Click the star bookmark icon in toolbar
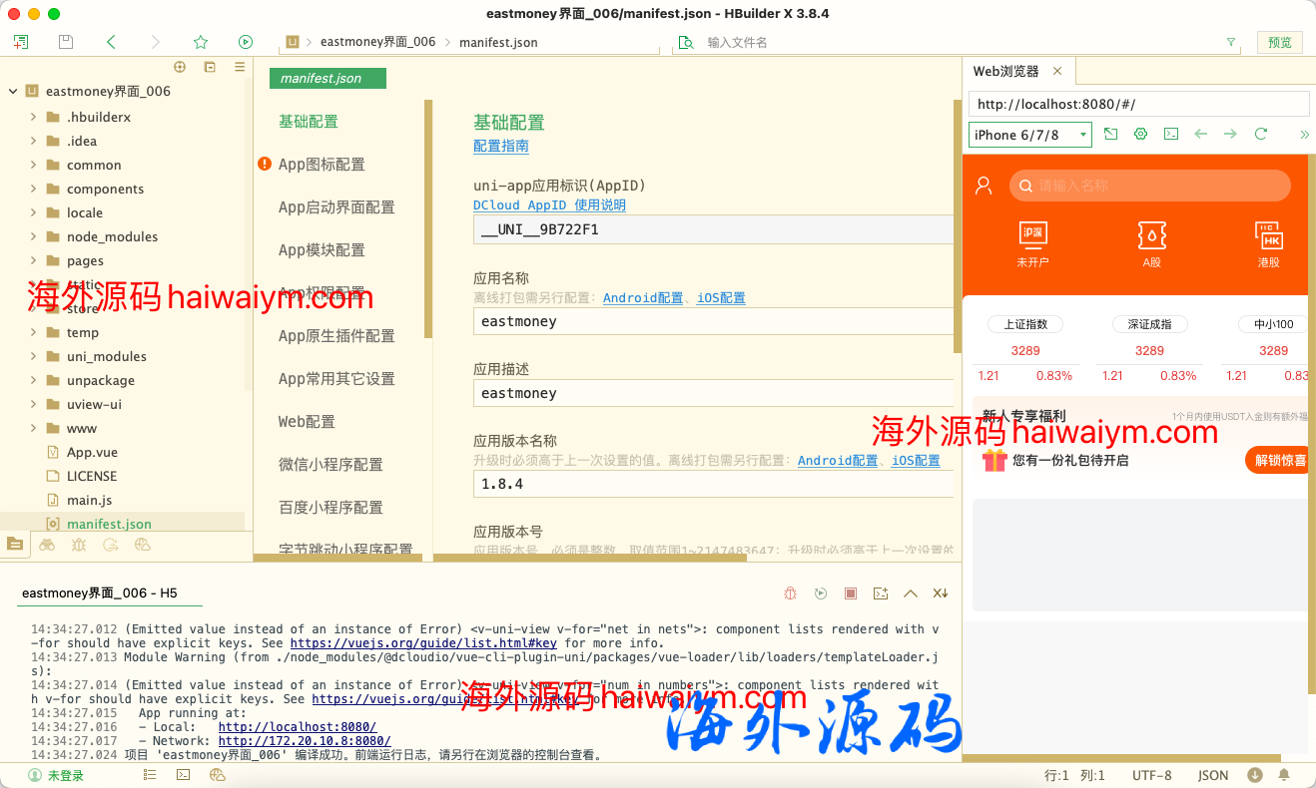 pos(201,42)
